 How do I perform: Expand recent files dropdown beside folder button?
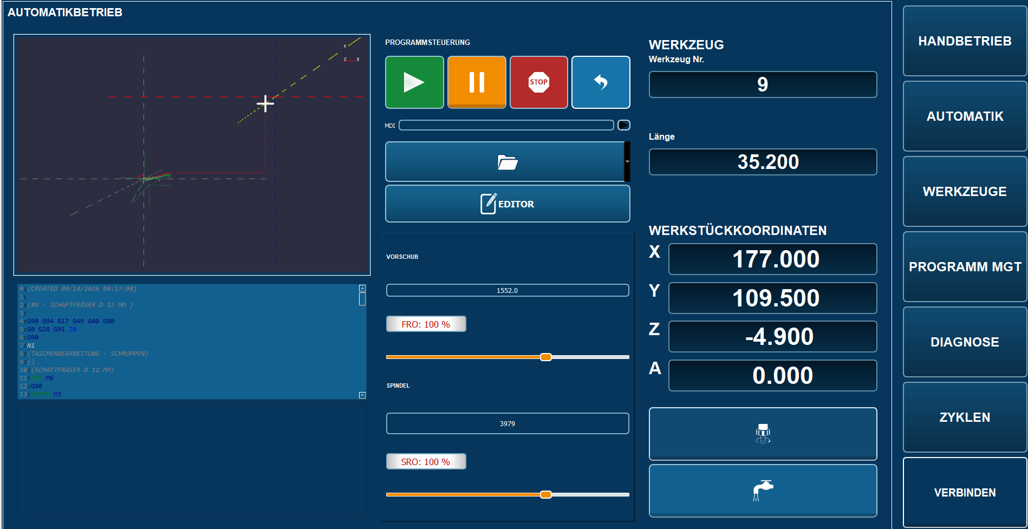(x=627, y=162)
